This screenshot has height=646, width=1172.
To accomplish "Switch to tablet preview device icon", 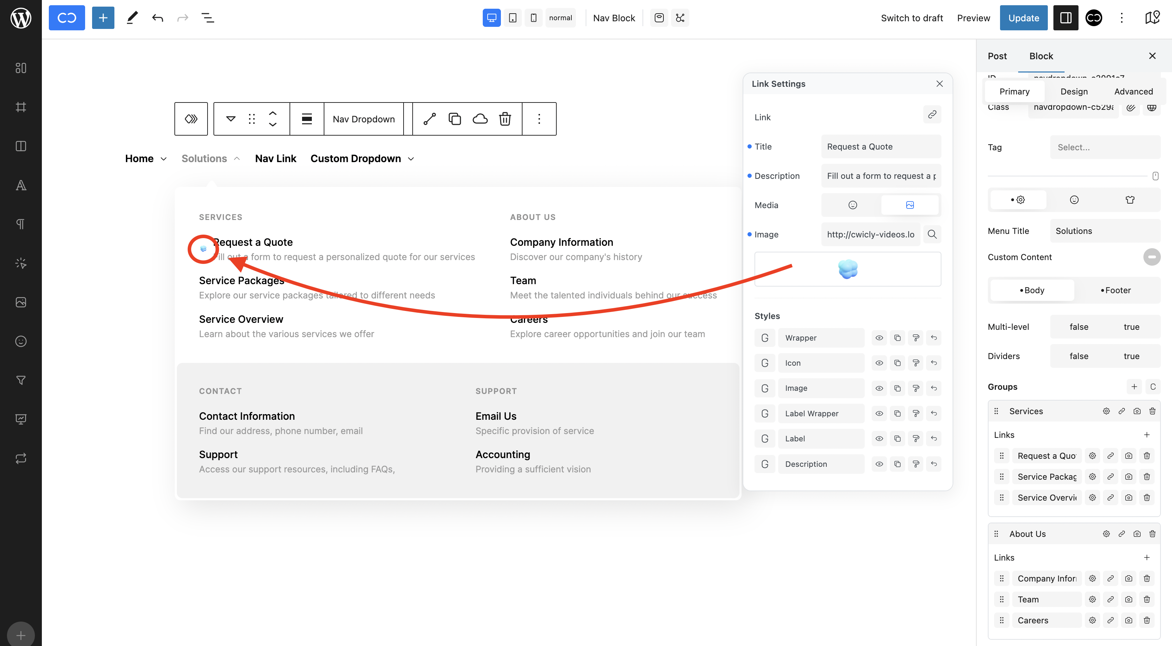I will (x=512, y=18).
